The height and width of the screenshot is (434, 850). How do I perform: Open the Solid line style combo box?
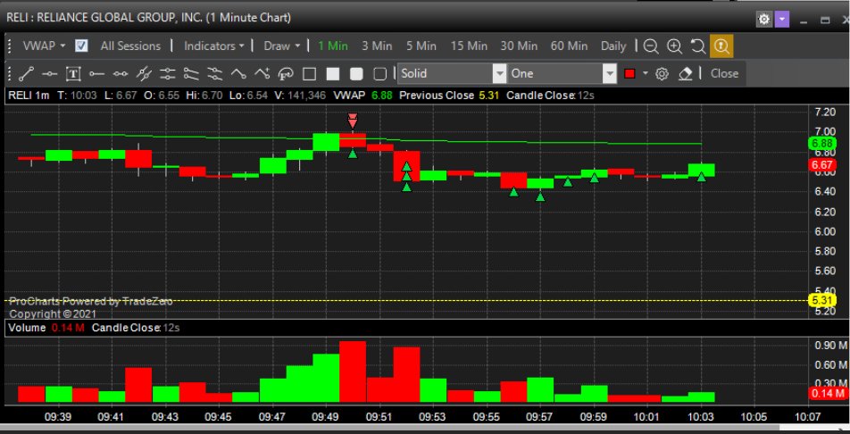point(452,73)
